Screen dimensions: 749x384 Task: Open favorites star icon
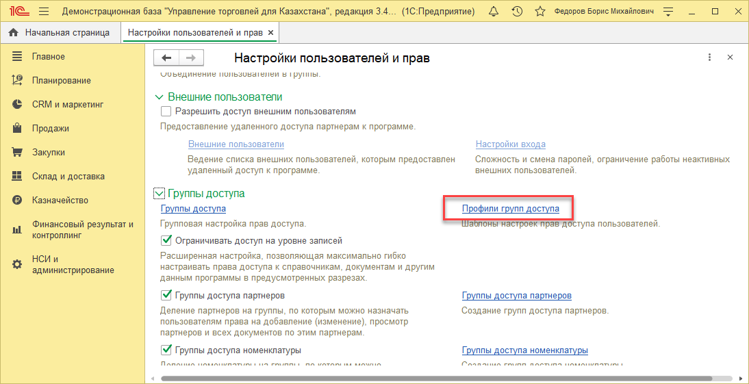[540, 12]
